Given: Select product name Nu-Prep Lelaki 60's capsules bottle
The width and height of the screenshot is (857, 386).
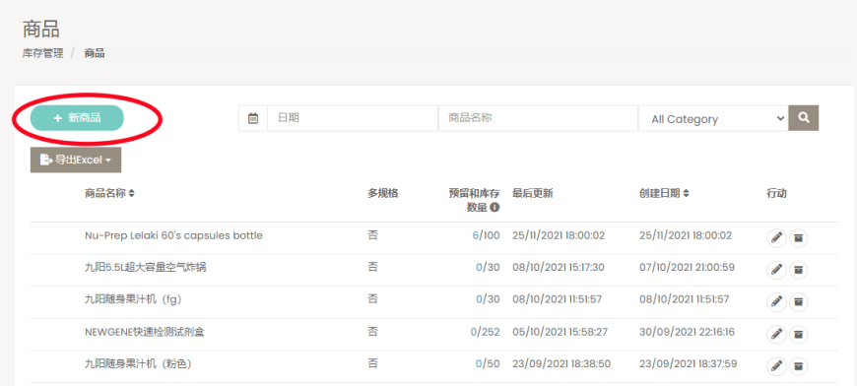Looking at the screenshot, I should tap(173, 236).
